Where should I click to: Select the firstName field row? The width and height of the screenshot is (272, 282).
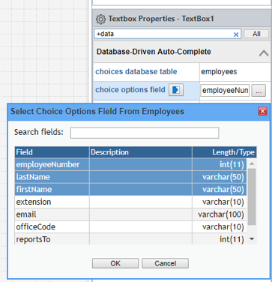pyautogui.click(x=130, y=190)
